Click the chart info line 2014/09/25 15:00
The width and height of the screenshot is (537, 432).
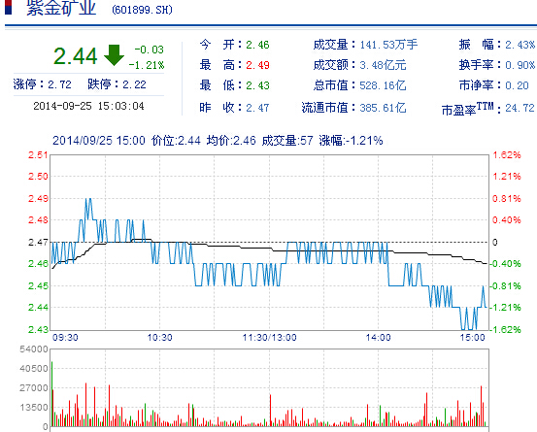click(99, 141)
